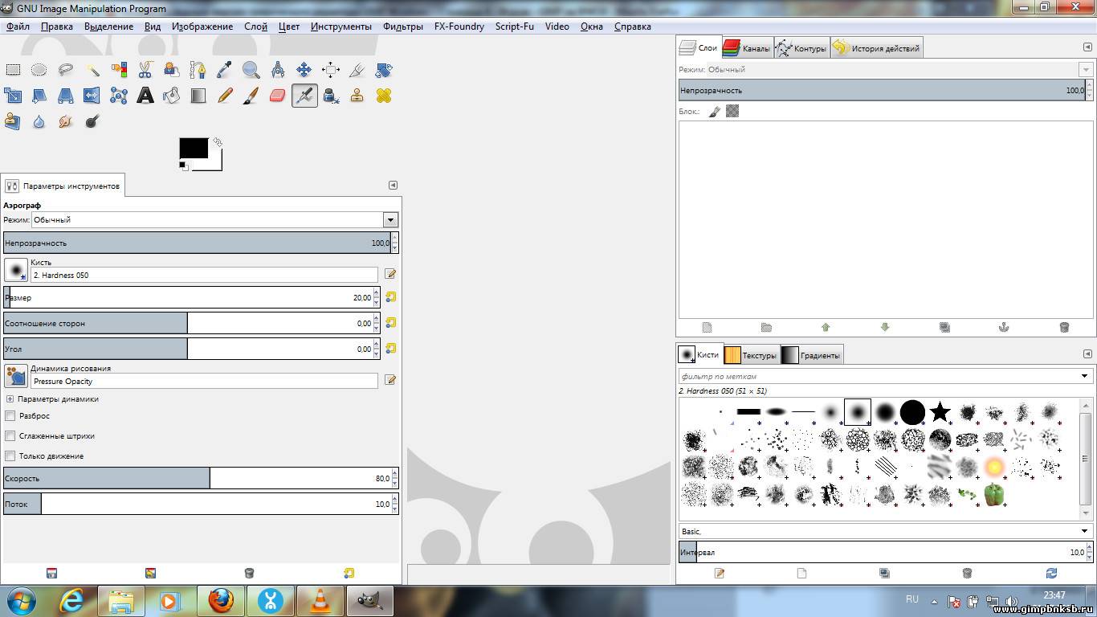Image resolution: width=1097 pixels, height=617 pixels.
Task: Select the Blend gradient tool
Action: tap(198, 96)
